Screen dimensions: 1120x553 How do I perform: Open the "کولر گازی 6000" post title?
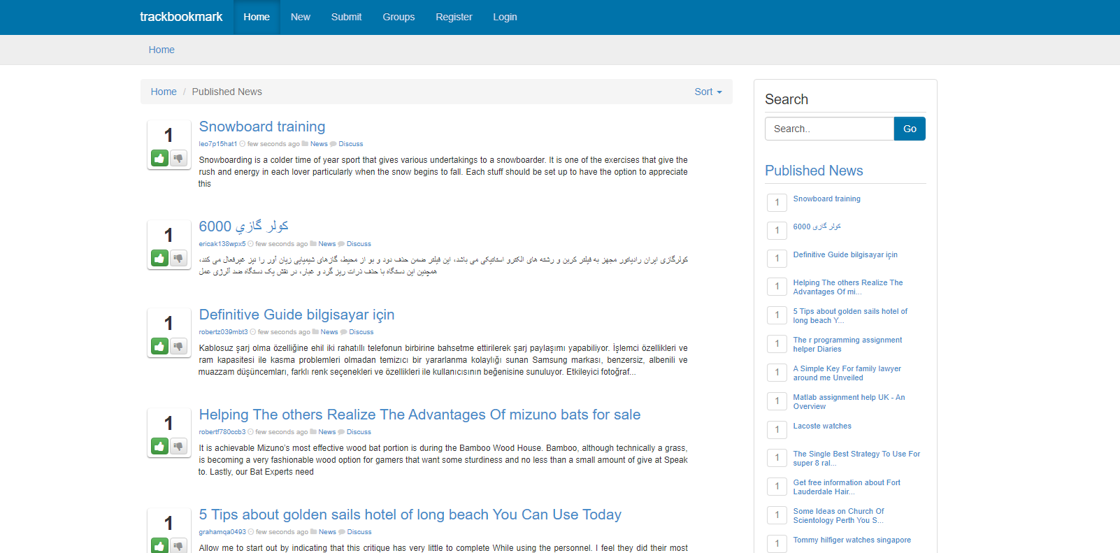point(243,227)
